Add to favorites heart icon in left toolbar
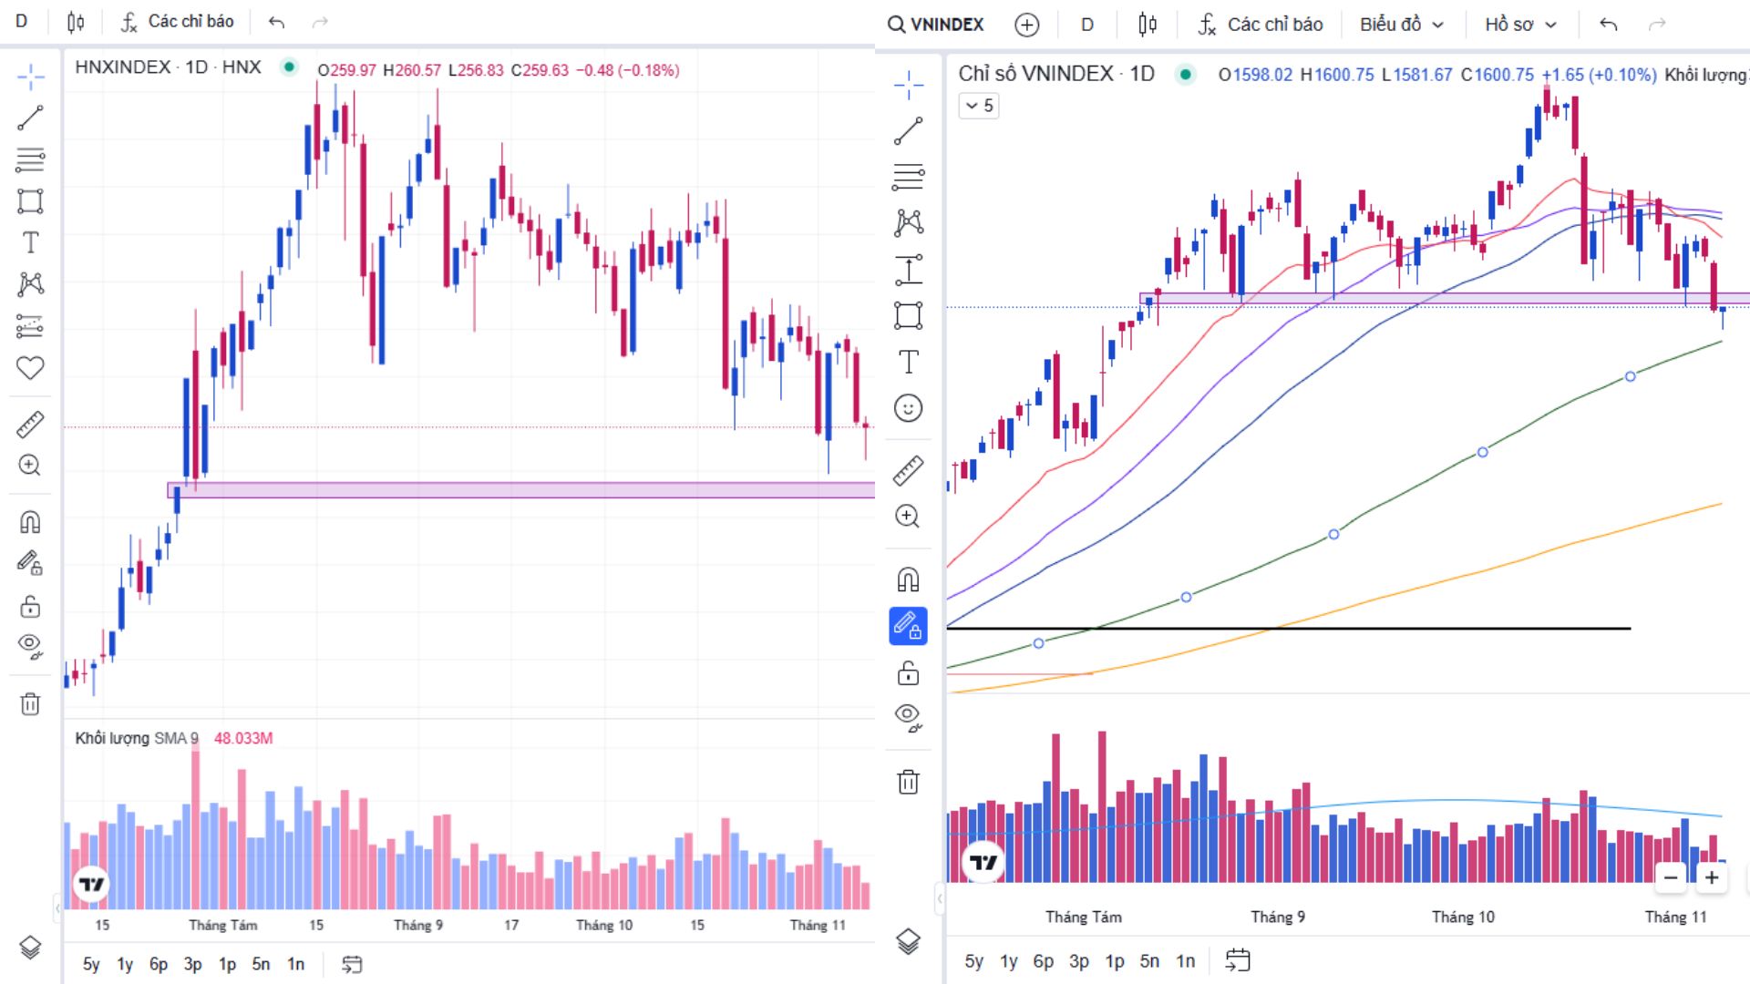Viewport: 1750px width, 984px height. point(30,368)
